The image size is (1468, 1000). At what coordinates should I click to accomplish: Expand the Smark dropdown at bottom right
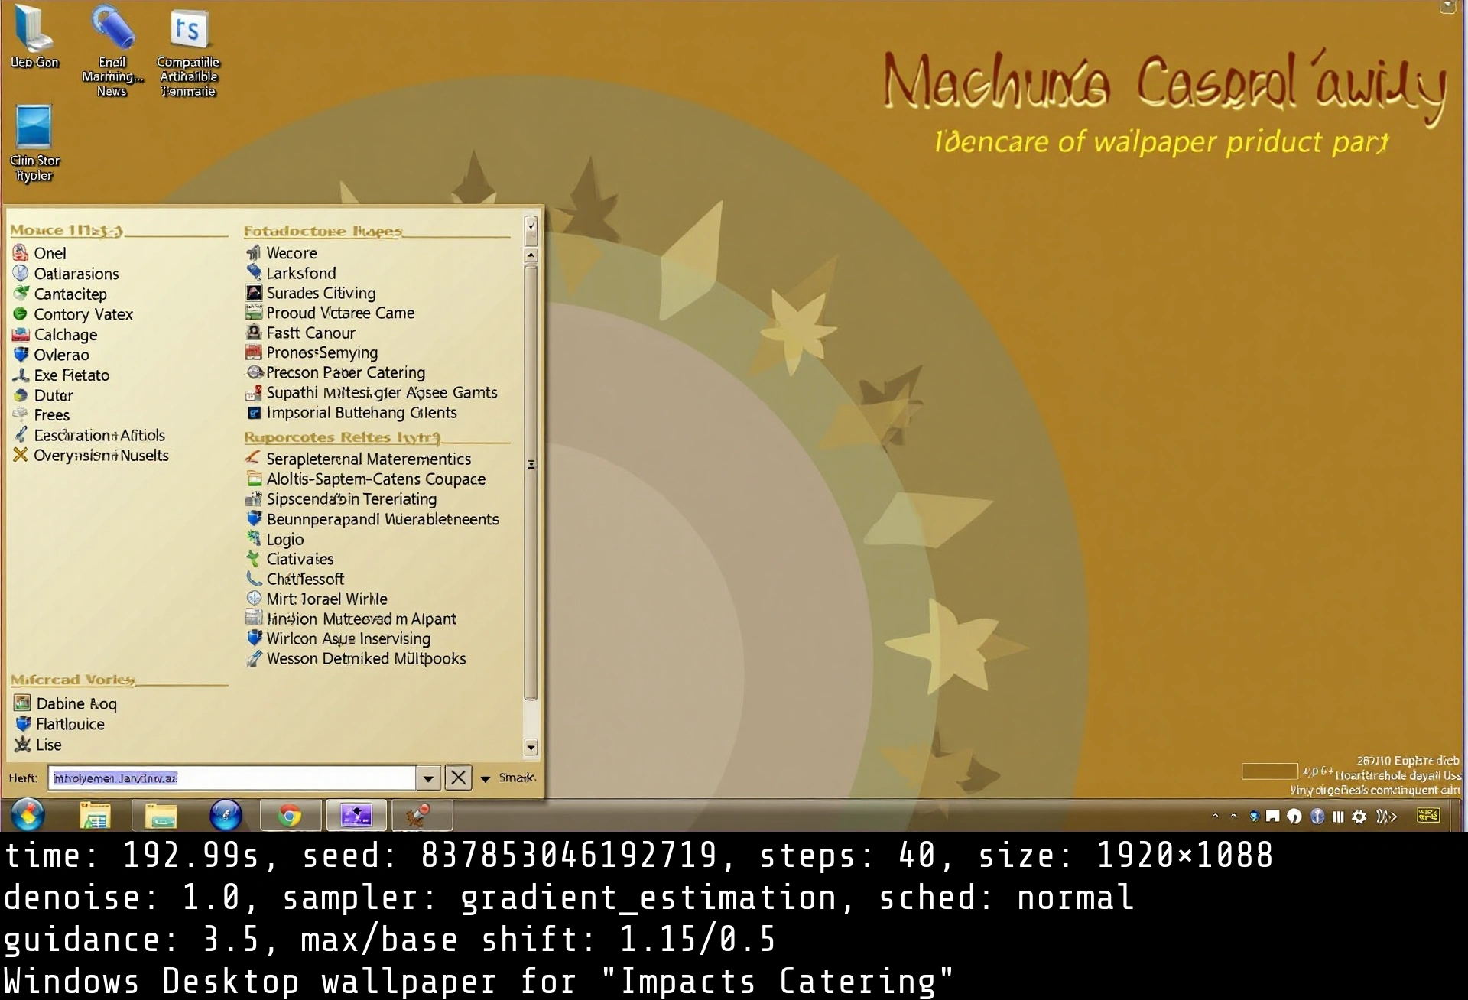[x=486, y=778]
